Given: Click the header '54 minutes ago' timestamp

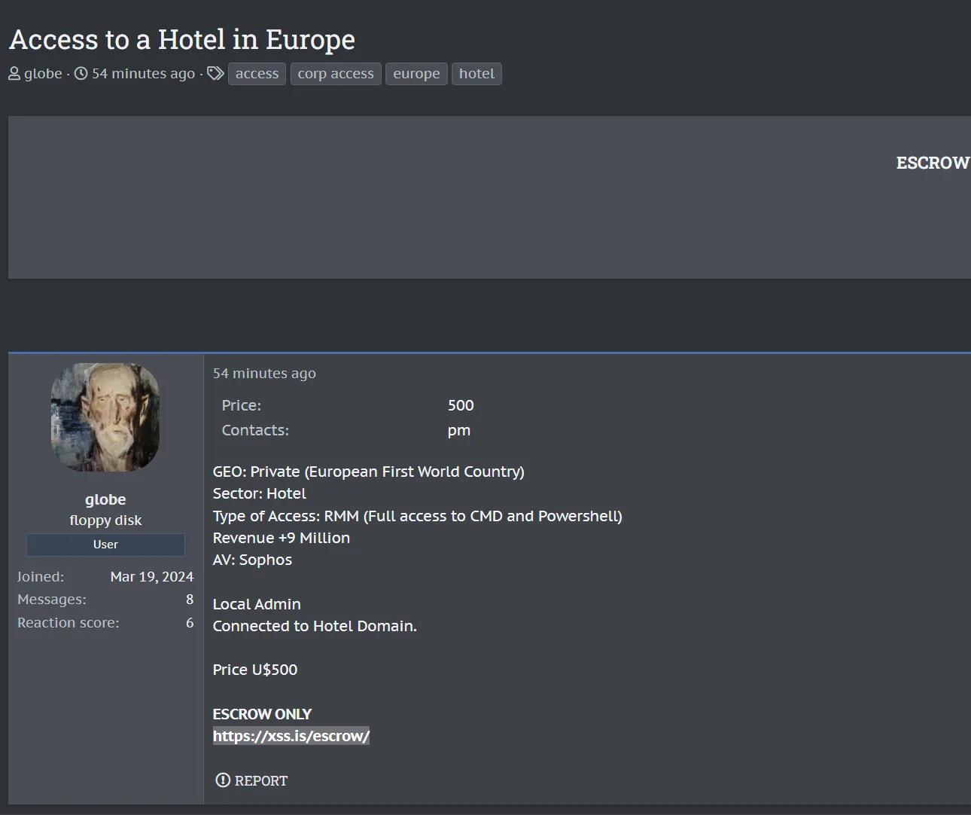Looking at the screenshot, I should pos(143,74).
